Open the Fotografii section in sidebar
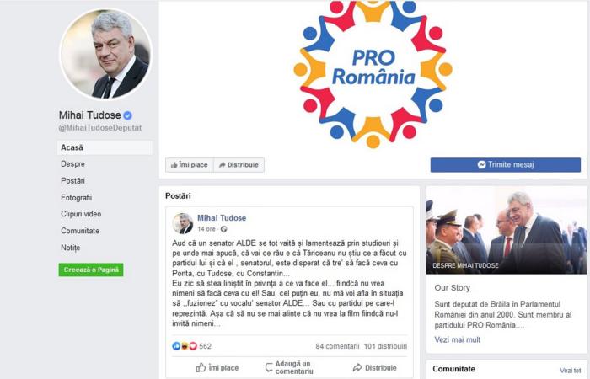Image resolution: width=590 pixels, height=379 pixels. coord(76,197)
